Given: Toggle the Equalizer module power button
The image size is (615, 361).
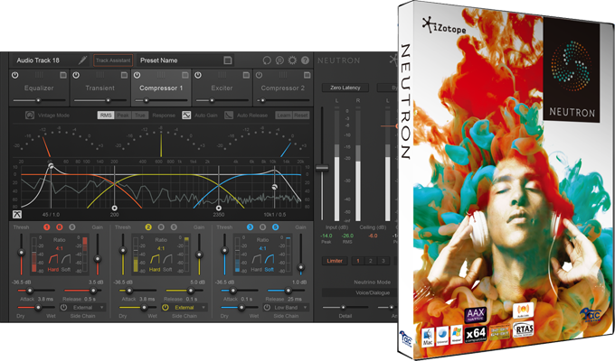Looking at the screenshot, I should tap(14, 75).
